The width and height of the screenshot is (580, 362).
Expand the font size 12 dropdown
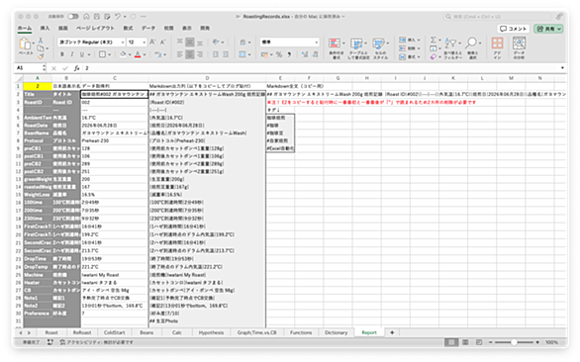[137, 43]
